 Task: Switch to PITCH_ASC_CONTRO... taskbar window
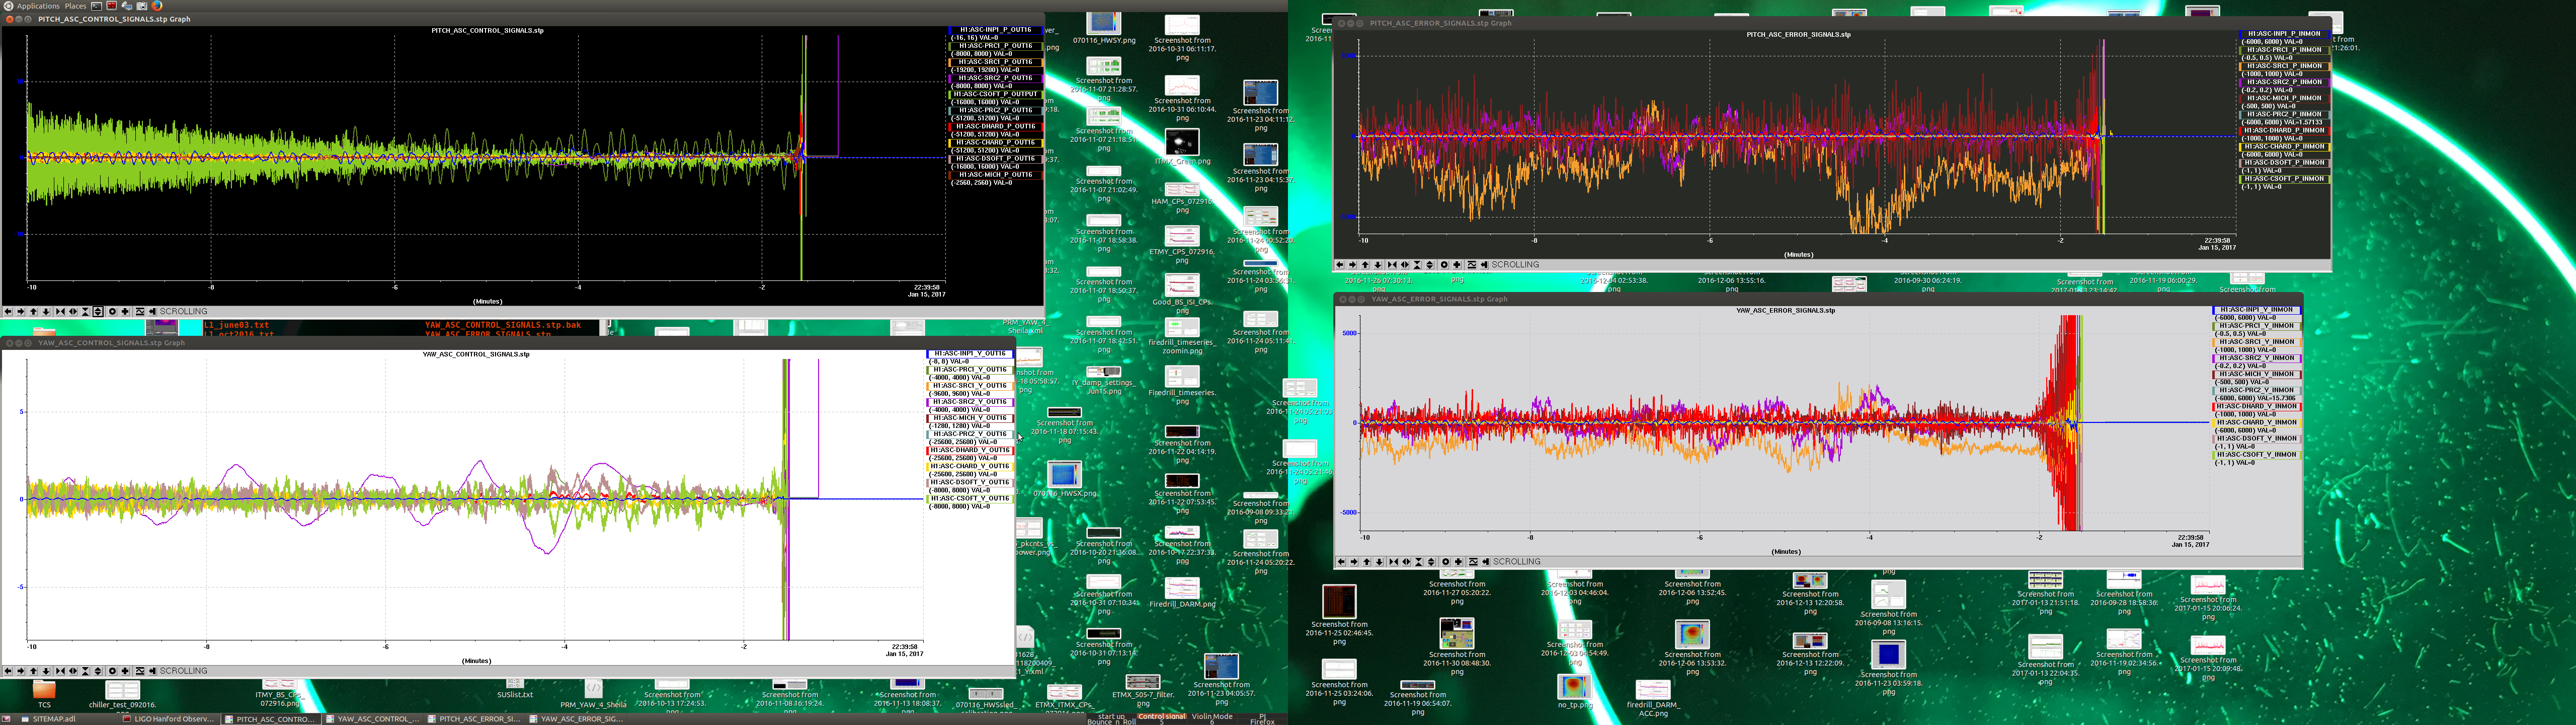(270, 718)
